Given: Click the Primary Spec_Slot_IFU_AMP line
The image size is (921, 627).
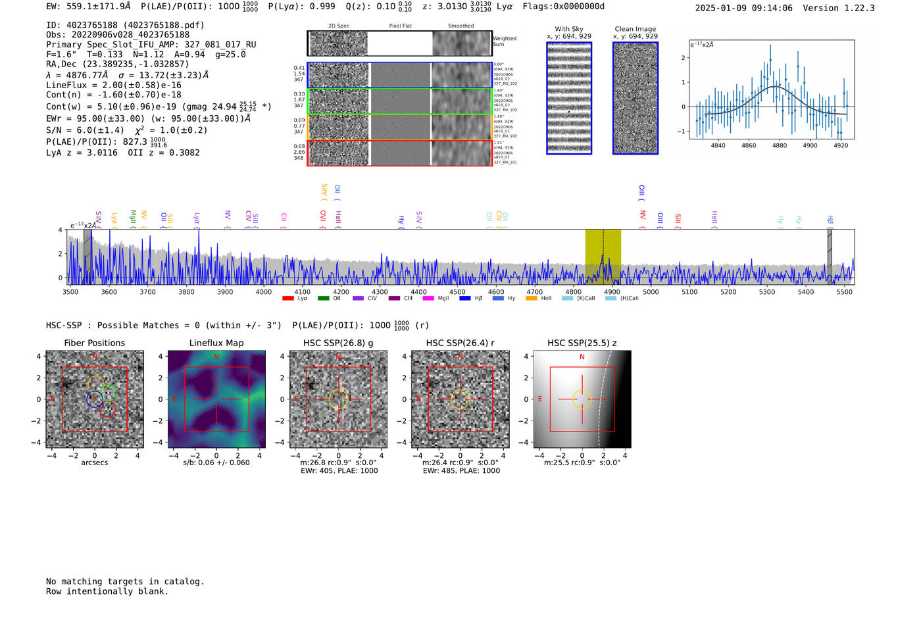Looking at the screenshot, I should point(151,45).
